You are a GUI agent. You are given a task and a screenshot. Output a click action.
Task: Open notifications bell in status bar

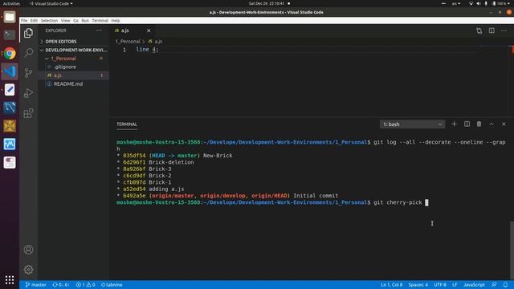(x=505, y=285)
